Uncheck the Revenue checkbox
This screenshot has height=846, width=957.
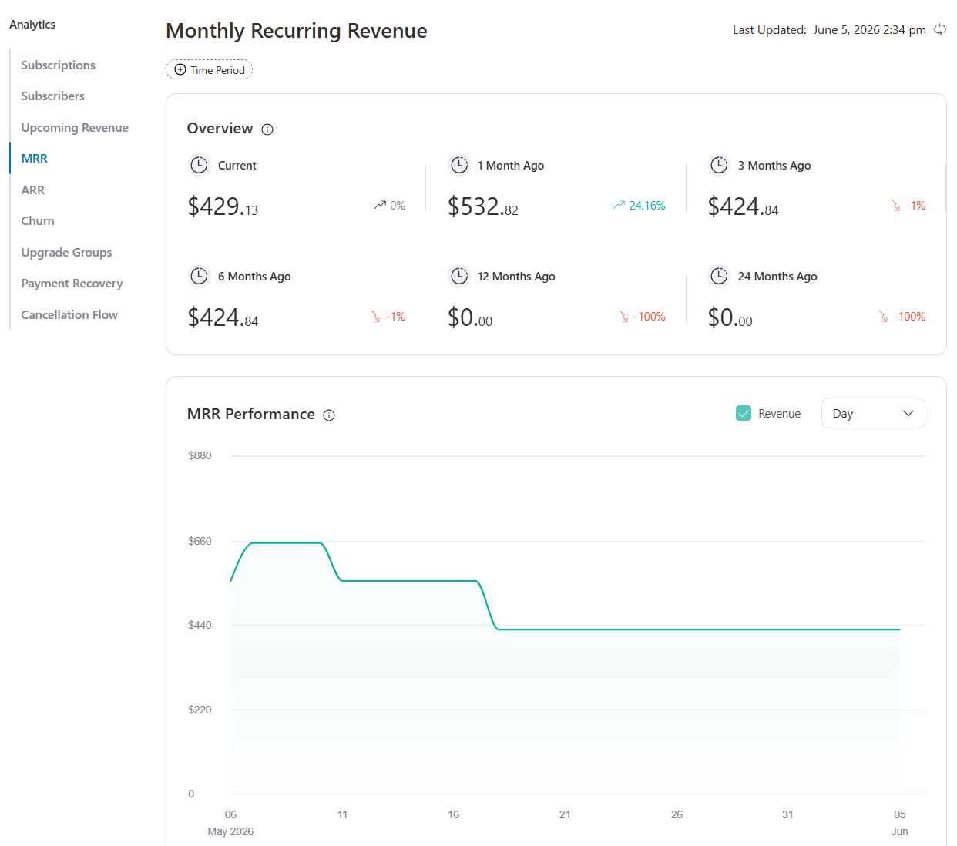744,413
